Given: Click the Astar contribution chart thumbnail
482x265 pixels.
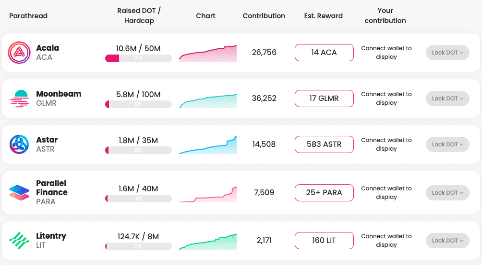Looking at the screenshot, I should [208, 145].
